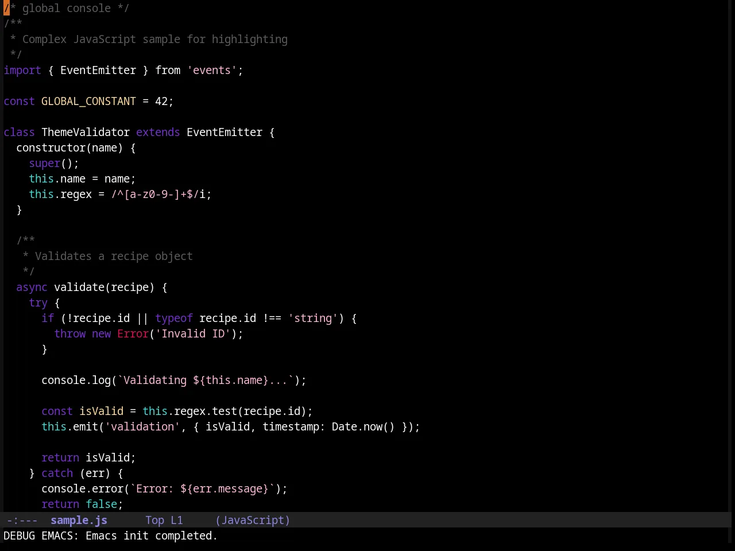Click the (JavaScript) major mode indicator

(x=253, y=520)
